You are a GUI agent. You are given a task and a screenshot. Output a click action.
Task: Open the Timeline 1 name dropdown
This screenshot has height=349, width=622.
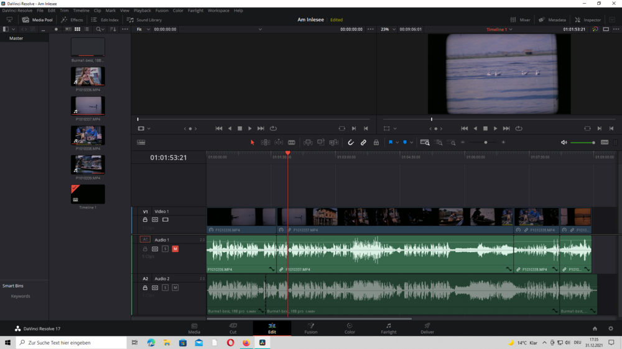[511, 29]
